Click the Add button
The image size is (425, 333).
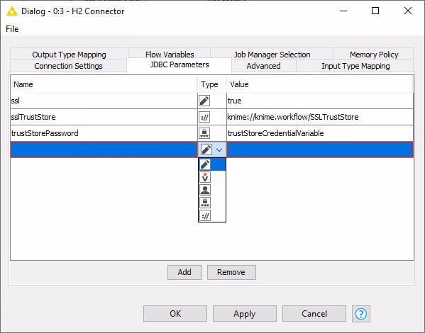point(184,272)
